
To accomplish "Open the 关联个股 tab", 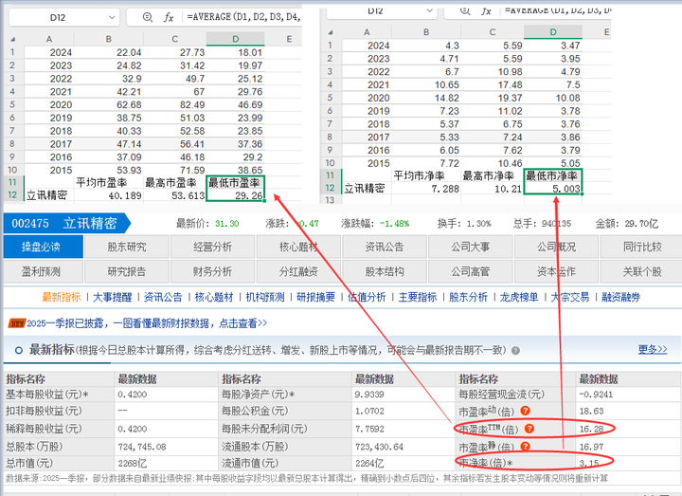I will pyautogui.click(x=642, y=272).
